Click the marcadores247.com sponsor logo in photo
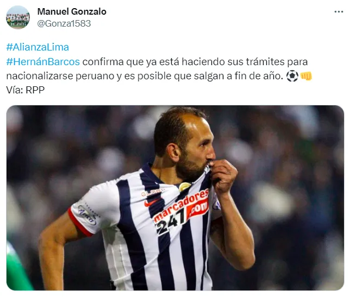Image resolution: width=350 pixels, height=297 pixels. pos(182,211)
